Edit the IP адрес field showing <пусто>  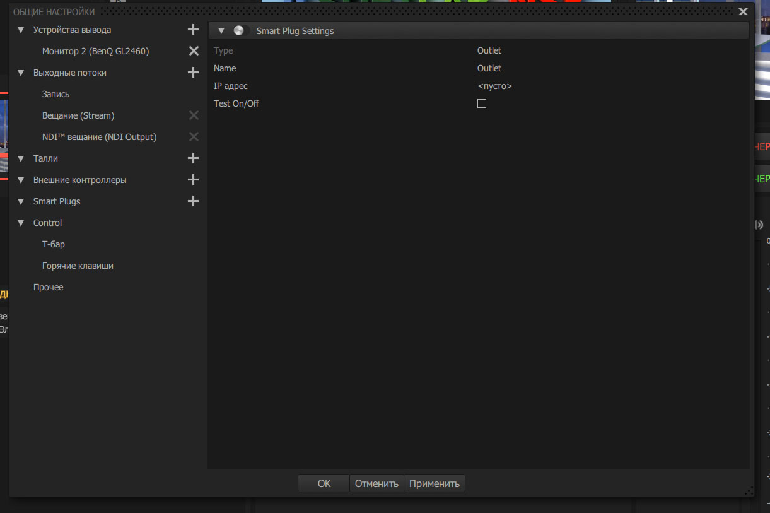point(495,86)
